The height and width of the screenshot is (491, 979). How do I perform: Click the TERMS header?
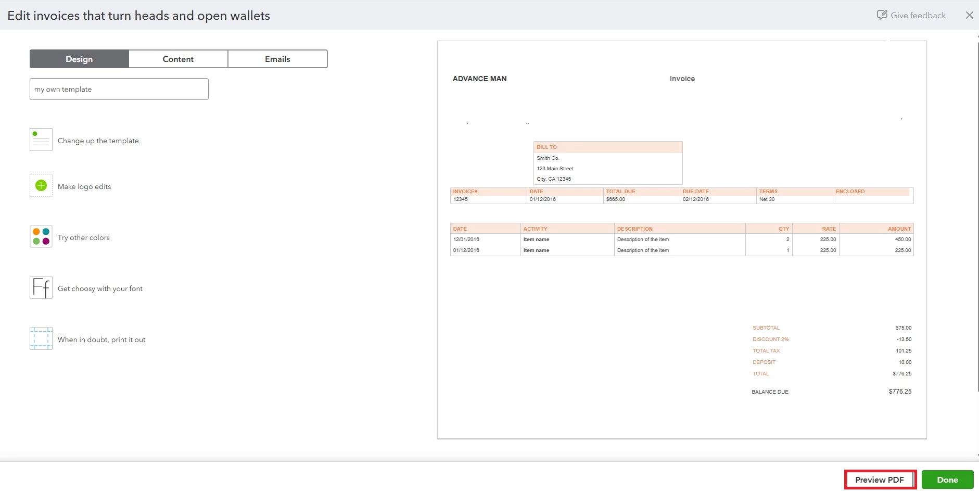(x=768, y=192)
